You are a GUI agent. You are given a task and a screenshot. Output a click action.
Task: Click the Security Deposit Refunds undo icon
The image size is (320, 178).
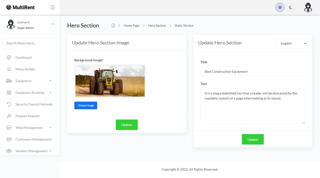(9, 104)
